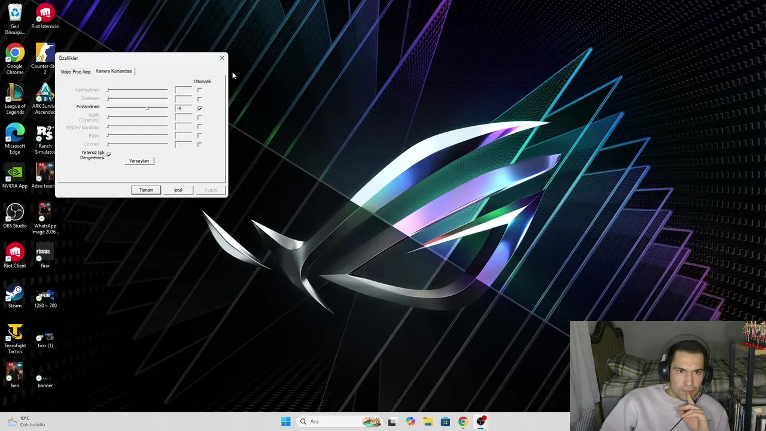Open the Riot İstemcisi desktop icon
Viewport: 766px width, 431px height.
tap(45, 16)
